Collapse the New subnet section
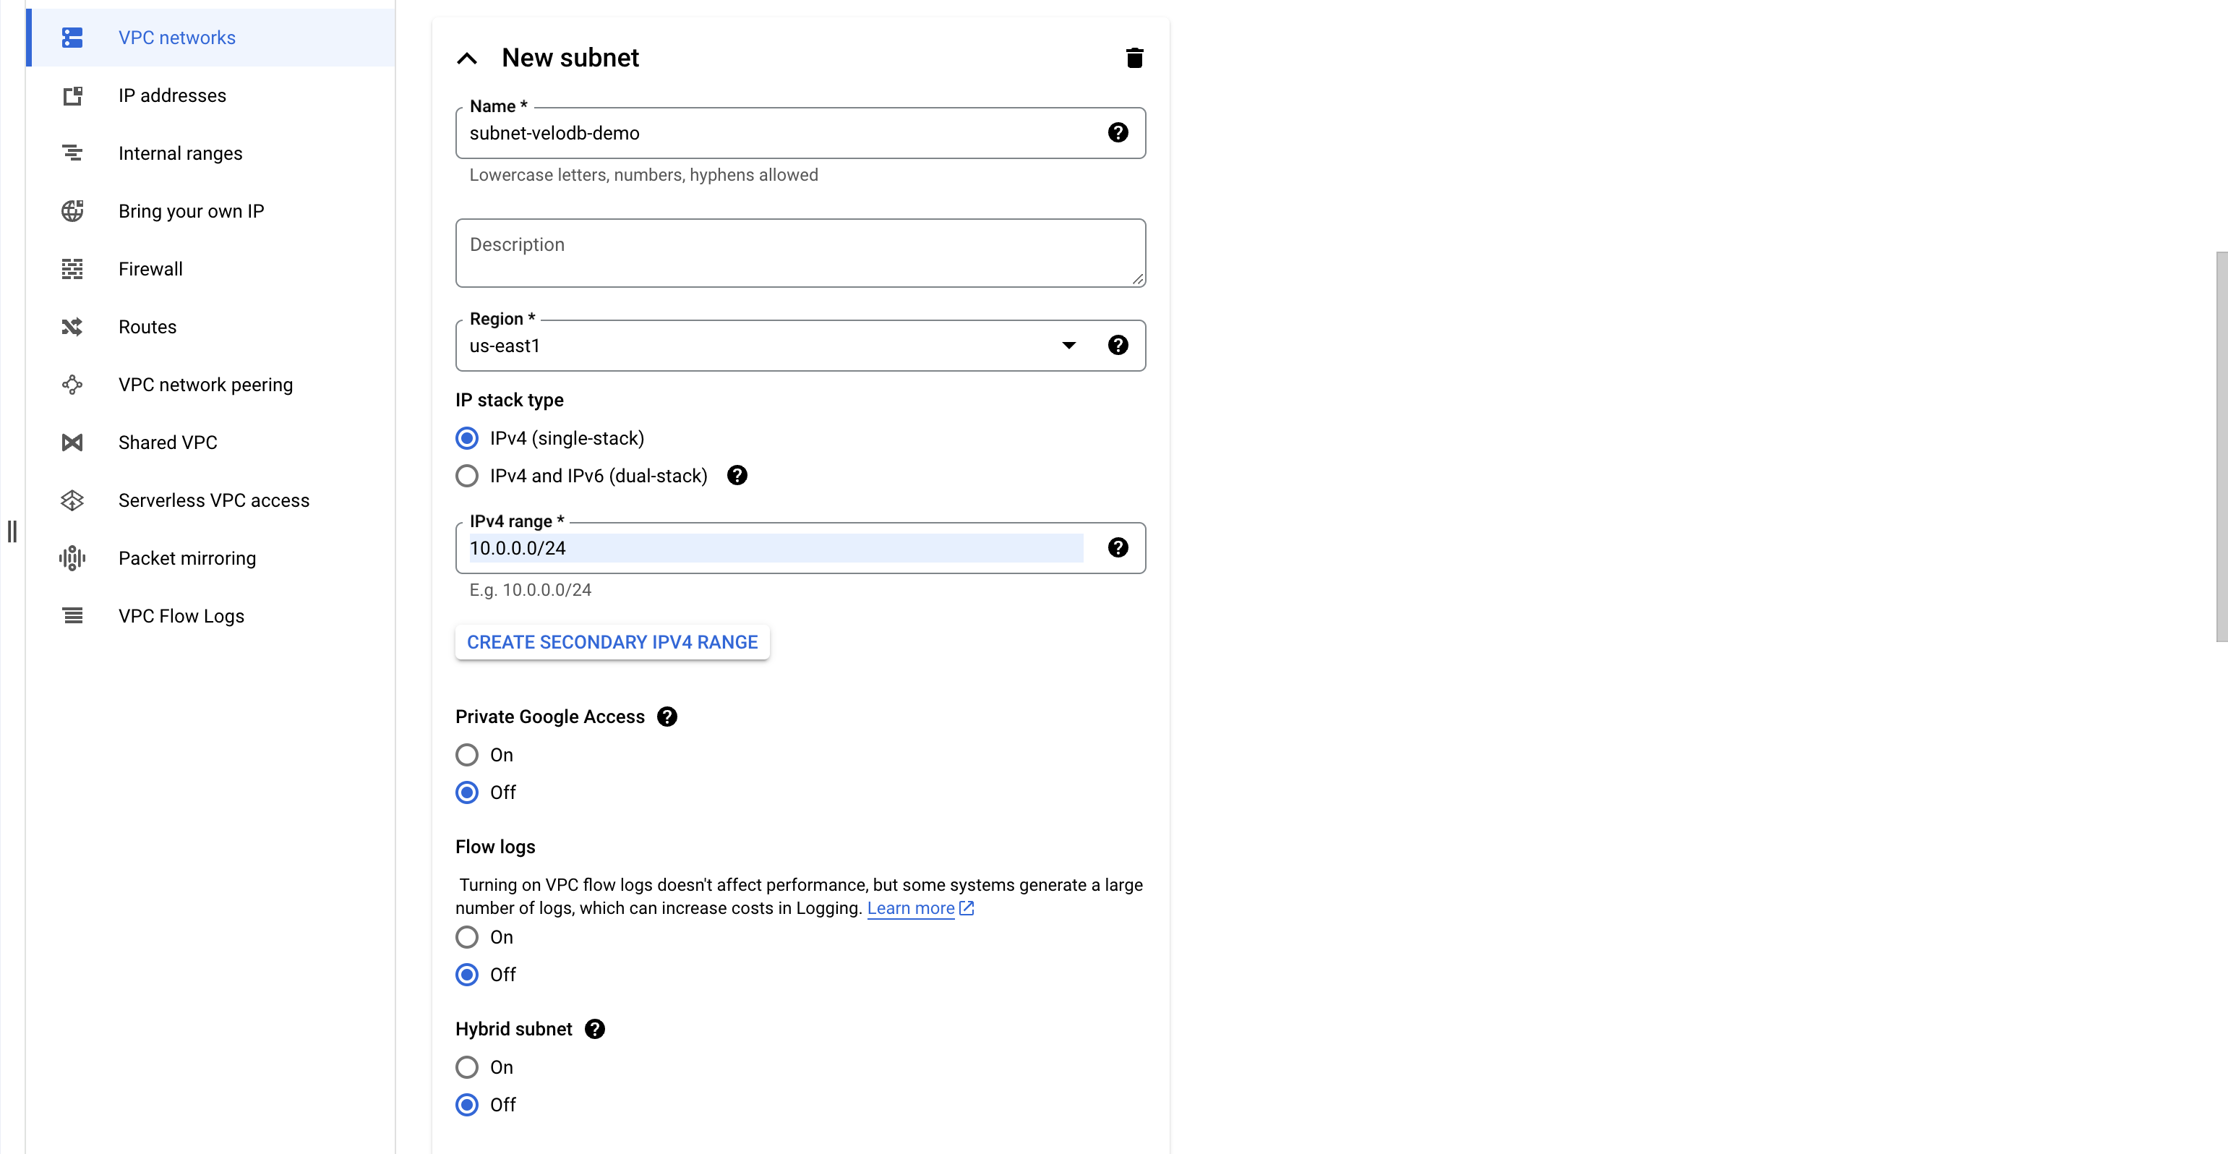This screenshot has height=1154, width=2228. [467, 58]
